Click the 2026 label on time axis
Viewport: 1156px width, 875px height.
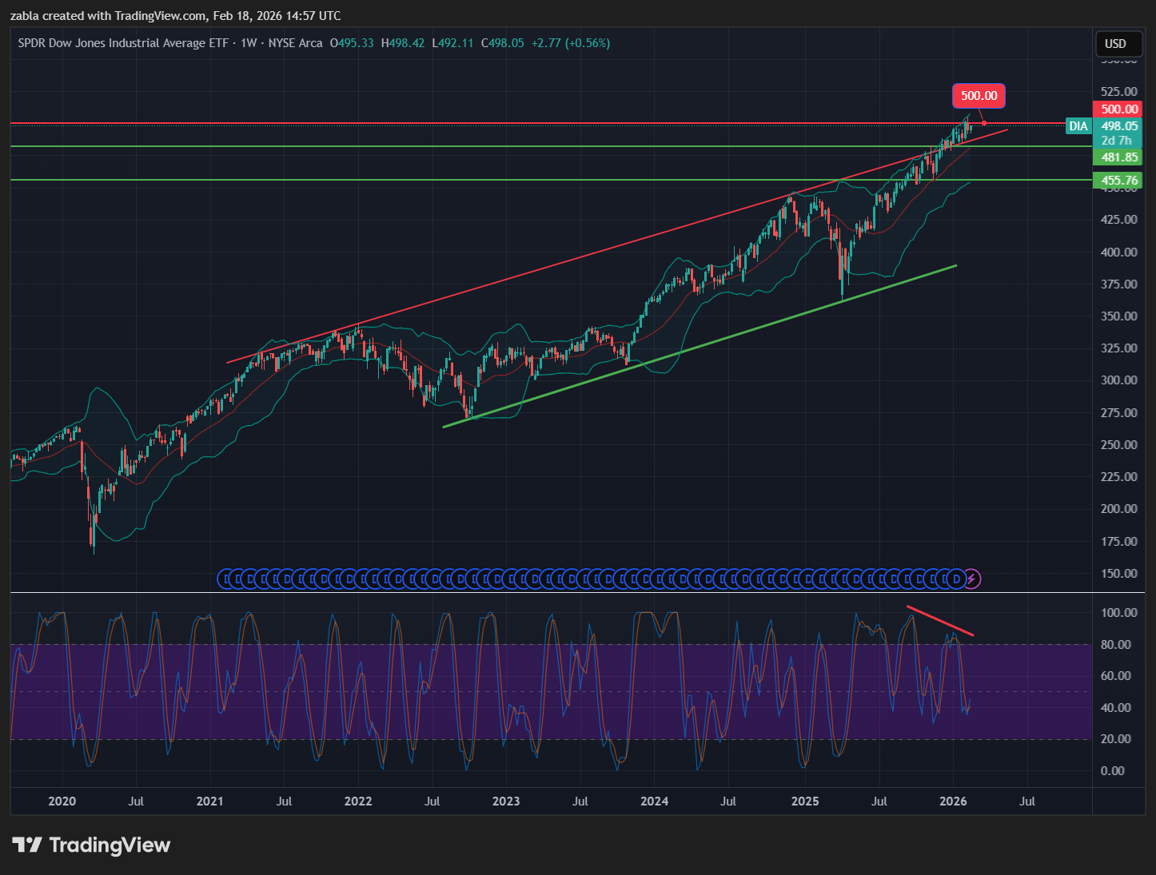pyautogui.click(x=953, y=801)
